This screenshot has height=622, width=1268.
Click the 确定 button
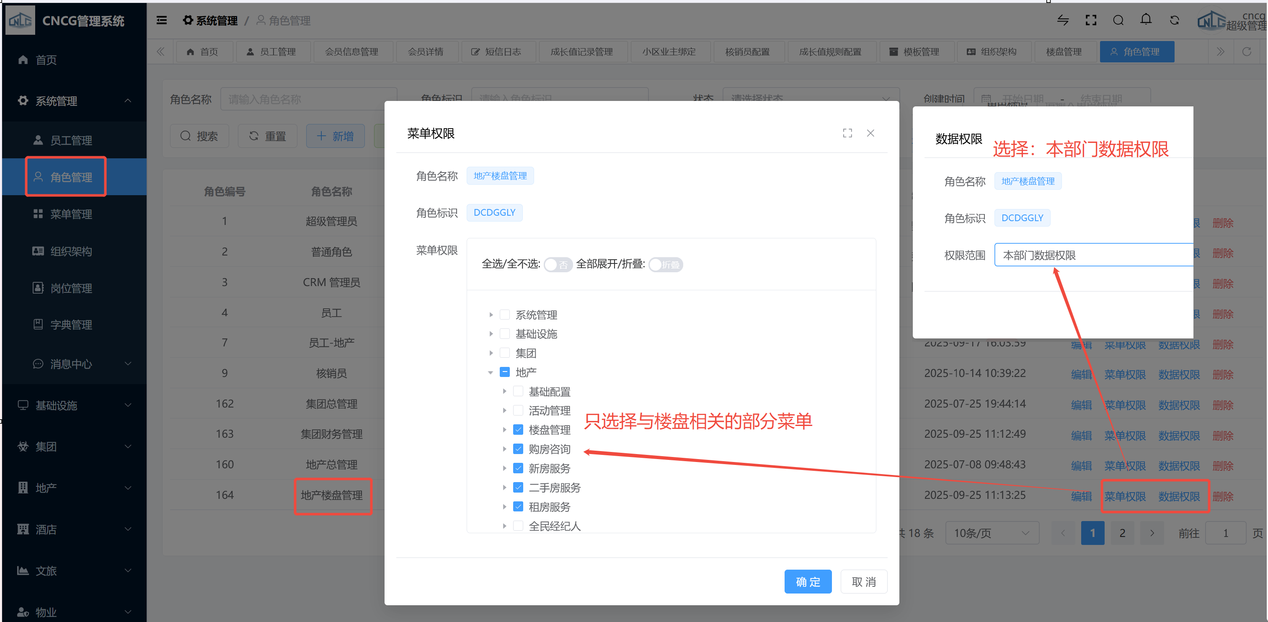click(x=808, y=582)
